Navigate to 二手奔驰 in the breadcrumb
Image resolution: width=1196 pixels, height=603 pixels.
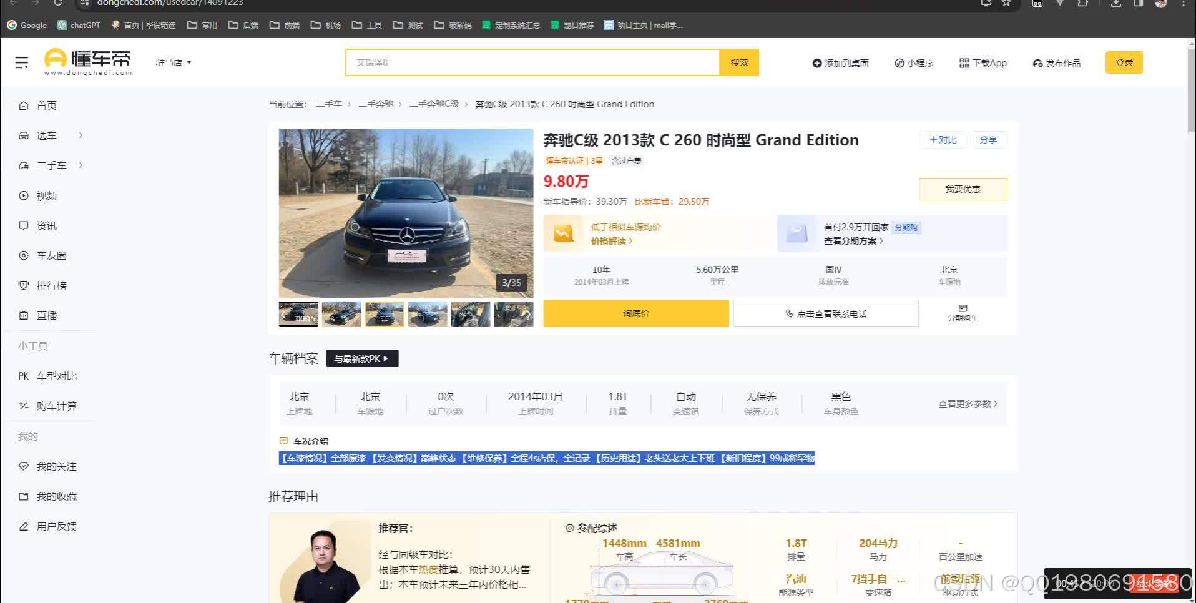point(377,104)
